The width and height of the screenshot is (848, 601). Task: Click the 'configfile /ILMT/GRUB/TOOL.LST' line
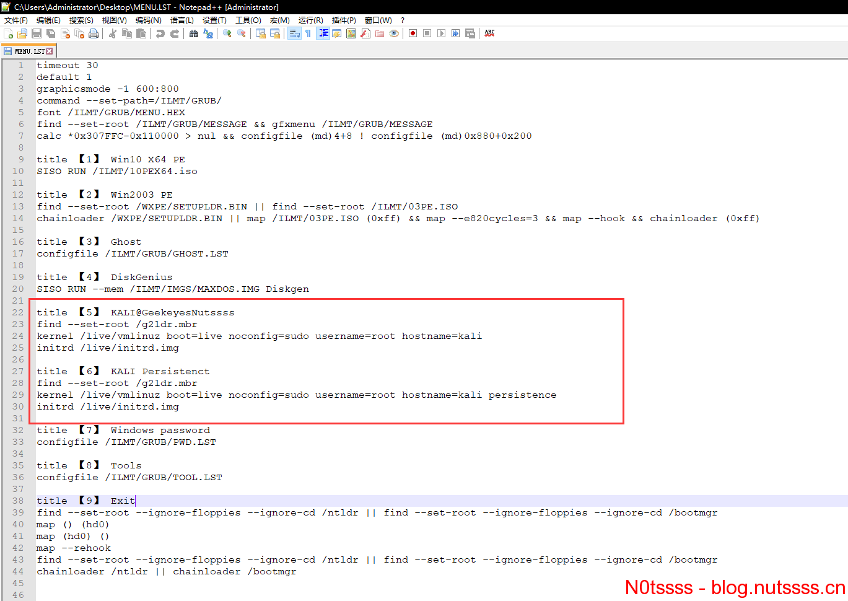pyautogui.click(x=129, y=477)
